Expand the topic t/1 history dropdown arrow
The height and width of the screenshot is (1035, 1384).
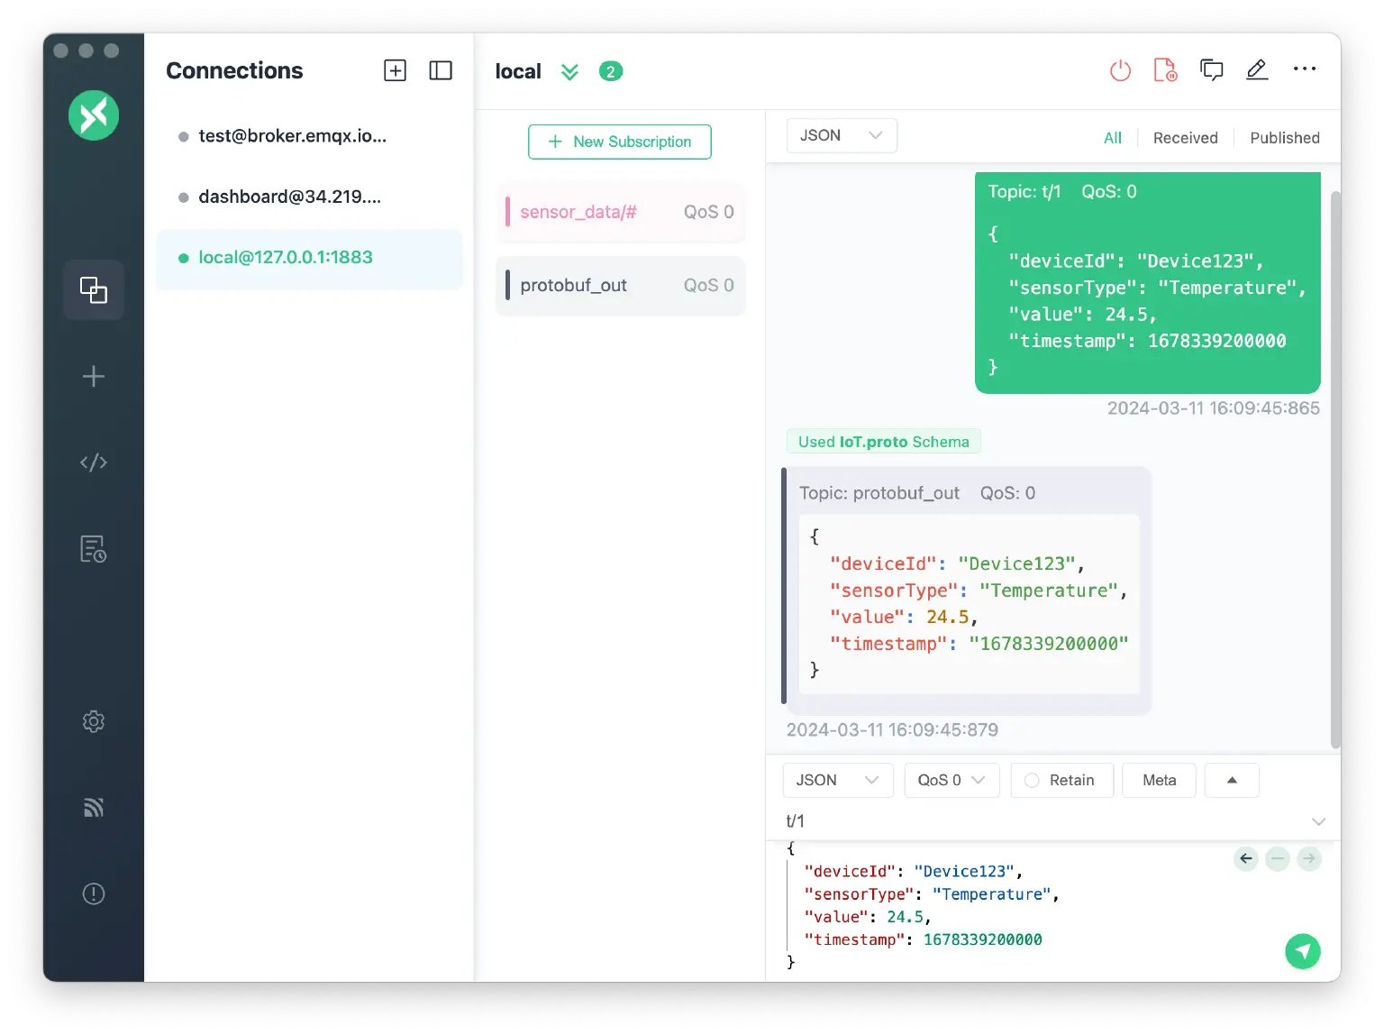[x=1318, y=821]
